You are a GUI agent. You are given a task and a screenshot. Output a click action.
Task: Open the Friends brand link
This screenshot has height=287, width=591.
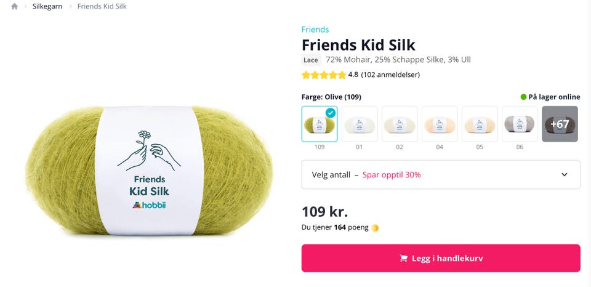point(315,30)
